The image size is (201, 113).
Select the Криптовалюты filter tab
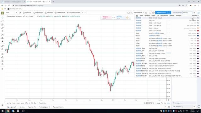click(164, 15)
